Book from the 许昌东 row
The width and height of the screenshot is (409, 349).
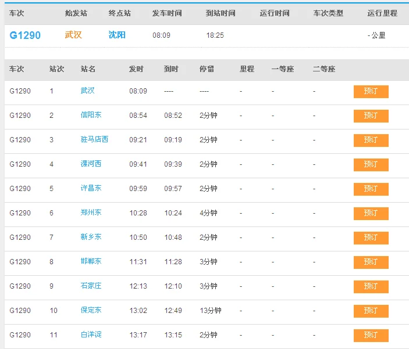(x=371, y=189)
